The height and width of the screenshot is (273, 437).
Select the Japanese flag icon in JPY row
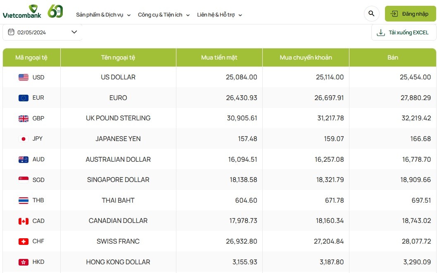coord(24,139)
